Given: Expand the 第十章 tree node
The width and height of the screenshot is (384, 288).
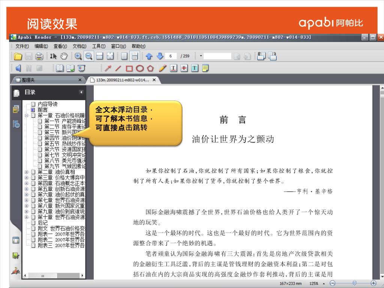Looking at the screenshot, I should pos(27,217).
